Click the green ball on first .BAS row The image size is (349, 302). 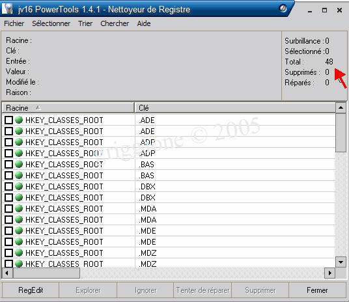[x=19, y=164]
